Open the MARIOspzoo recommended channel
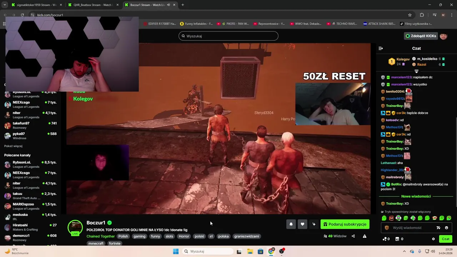The image size is (457, 257). tap(30, 206)
